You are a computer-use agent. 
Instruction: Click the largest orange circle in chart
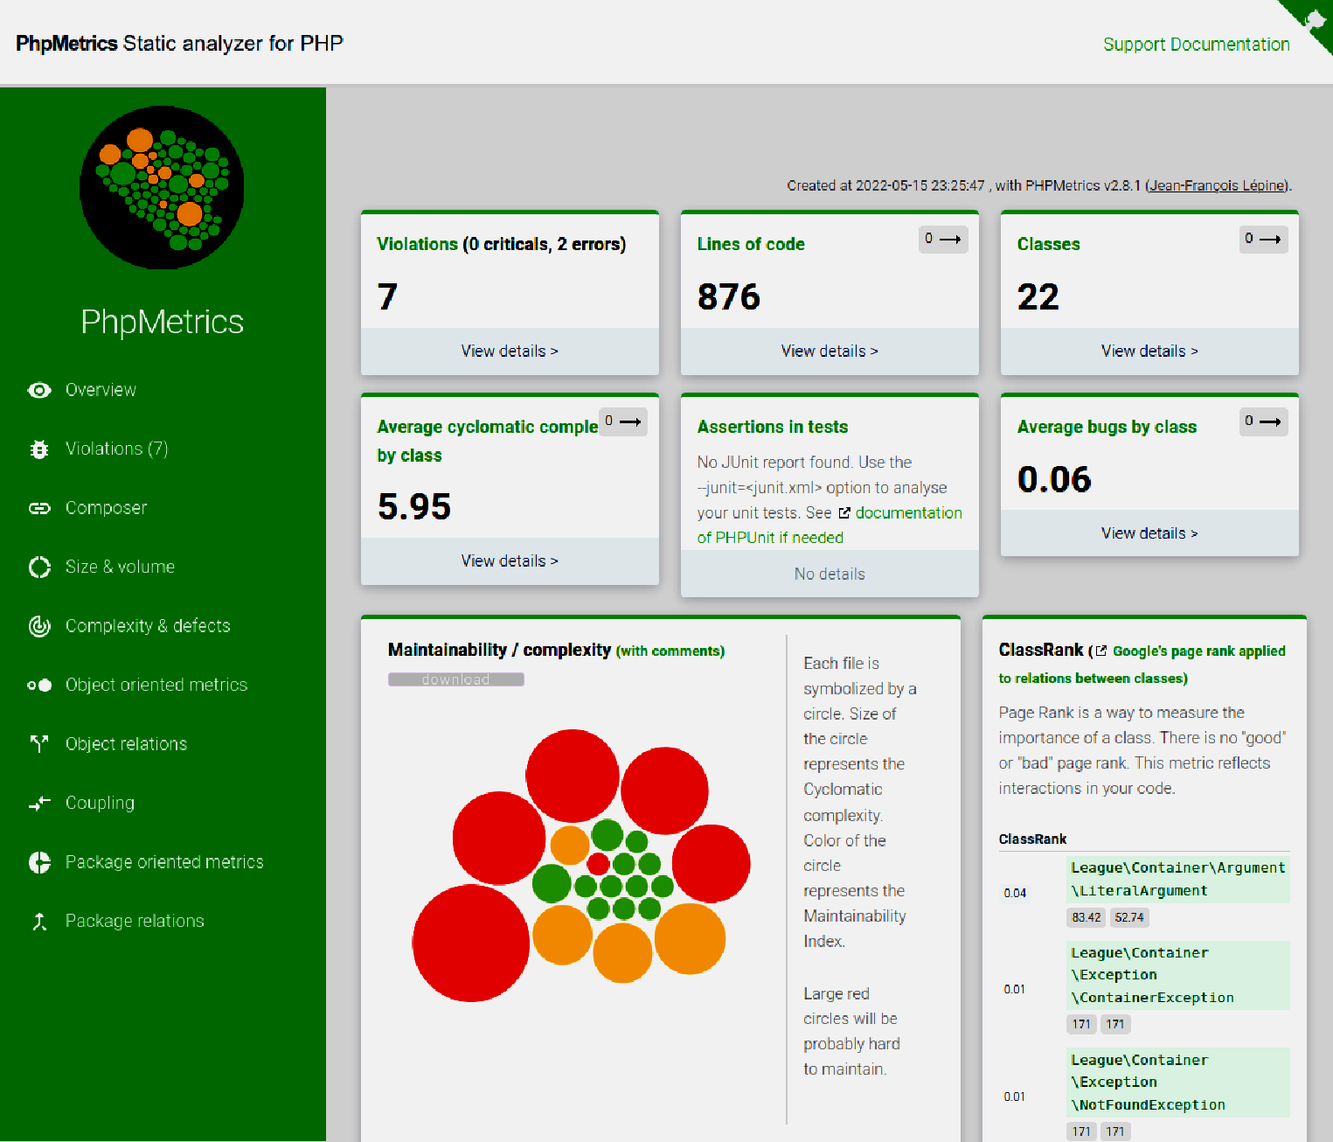pyautogui.click(x=690, y=938)
